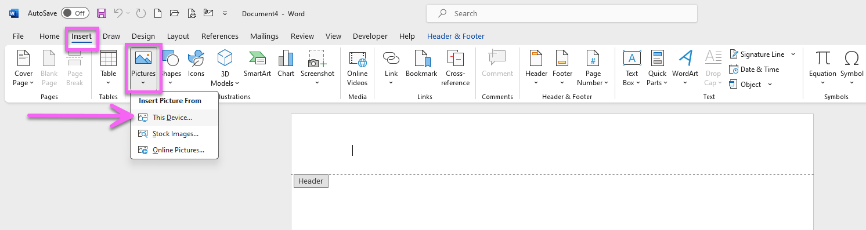Open the Text Box dropdown
Viewport: 866px width, 230px height.
coord(632,68)
